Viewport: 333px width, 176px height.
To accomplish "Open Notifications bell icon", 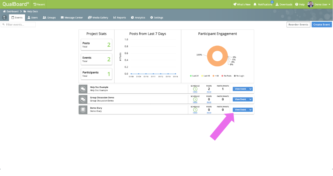I will (255, 5).
